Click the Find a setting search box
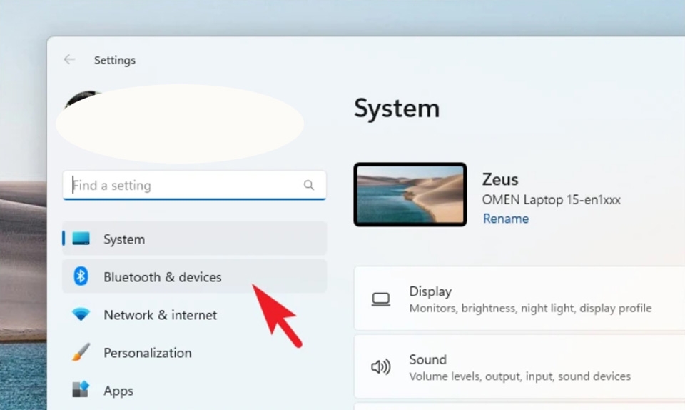The width and height of the screenshot is (685, 410). pos(194,185)
